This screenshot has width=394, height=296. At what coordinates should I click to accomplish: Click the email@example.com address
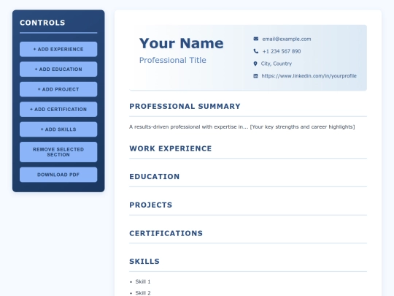[287, 39]
